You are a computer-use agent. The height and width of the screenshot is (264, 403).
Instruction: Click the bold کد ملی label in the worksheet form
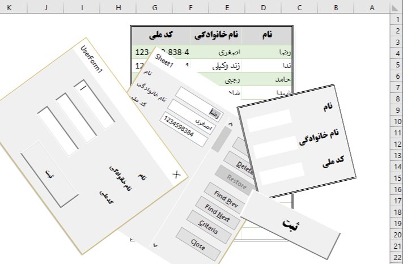[334, 161]
